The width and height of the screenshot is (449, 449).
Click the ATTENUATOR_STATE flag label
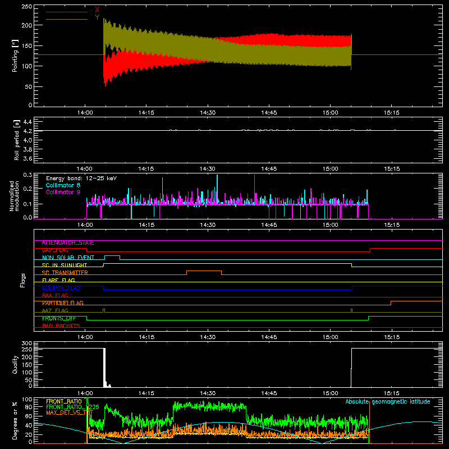pyautogui.click(x=68, y=243)
